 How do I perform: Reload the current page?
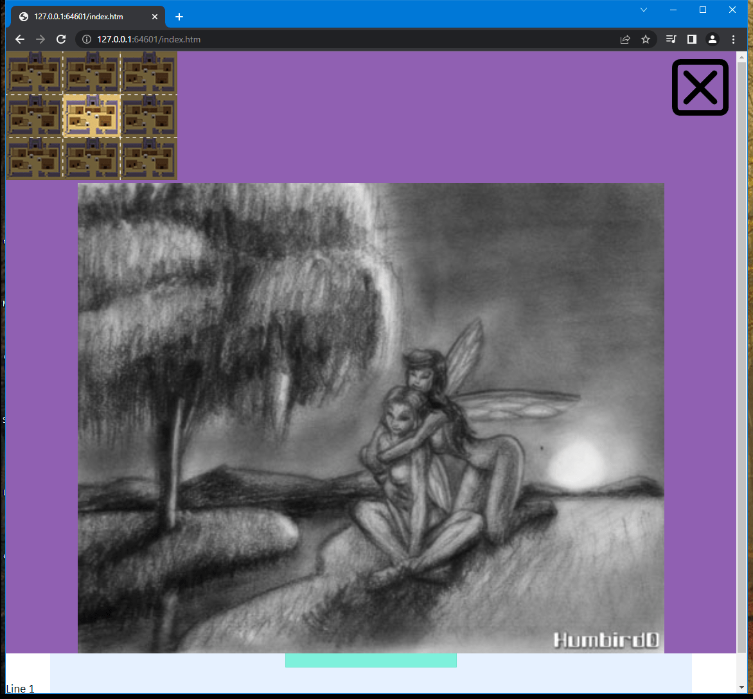tap(61, 39)
